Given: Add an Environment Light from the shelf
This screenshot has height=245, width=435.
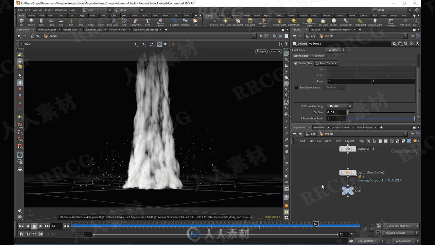Looking at the screenshot, I should pyautogui.click(x=310, y=22).
